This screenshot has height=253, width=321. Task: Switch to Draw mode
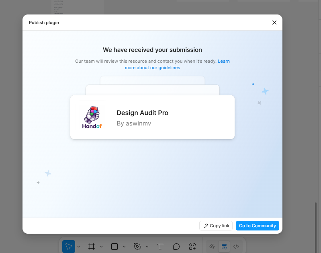click(x=212, y=247)
